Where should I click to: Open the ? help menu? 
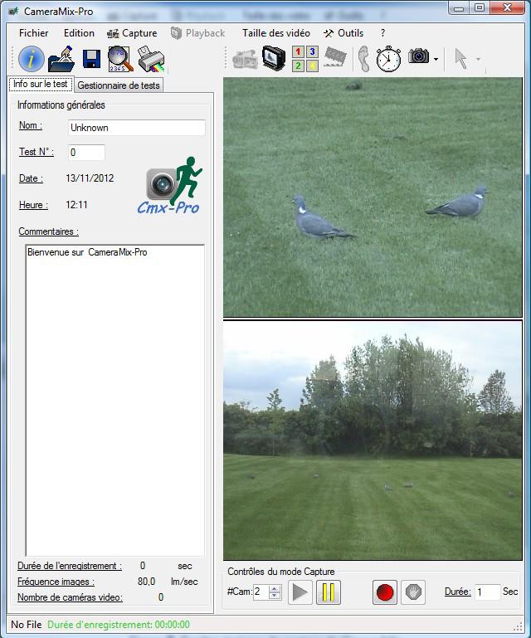click(x=382, y=33)
